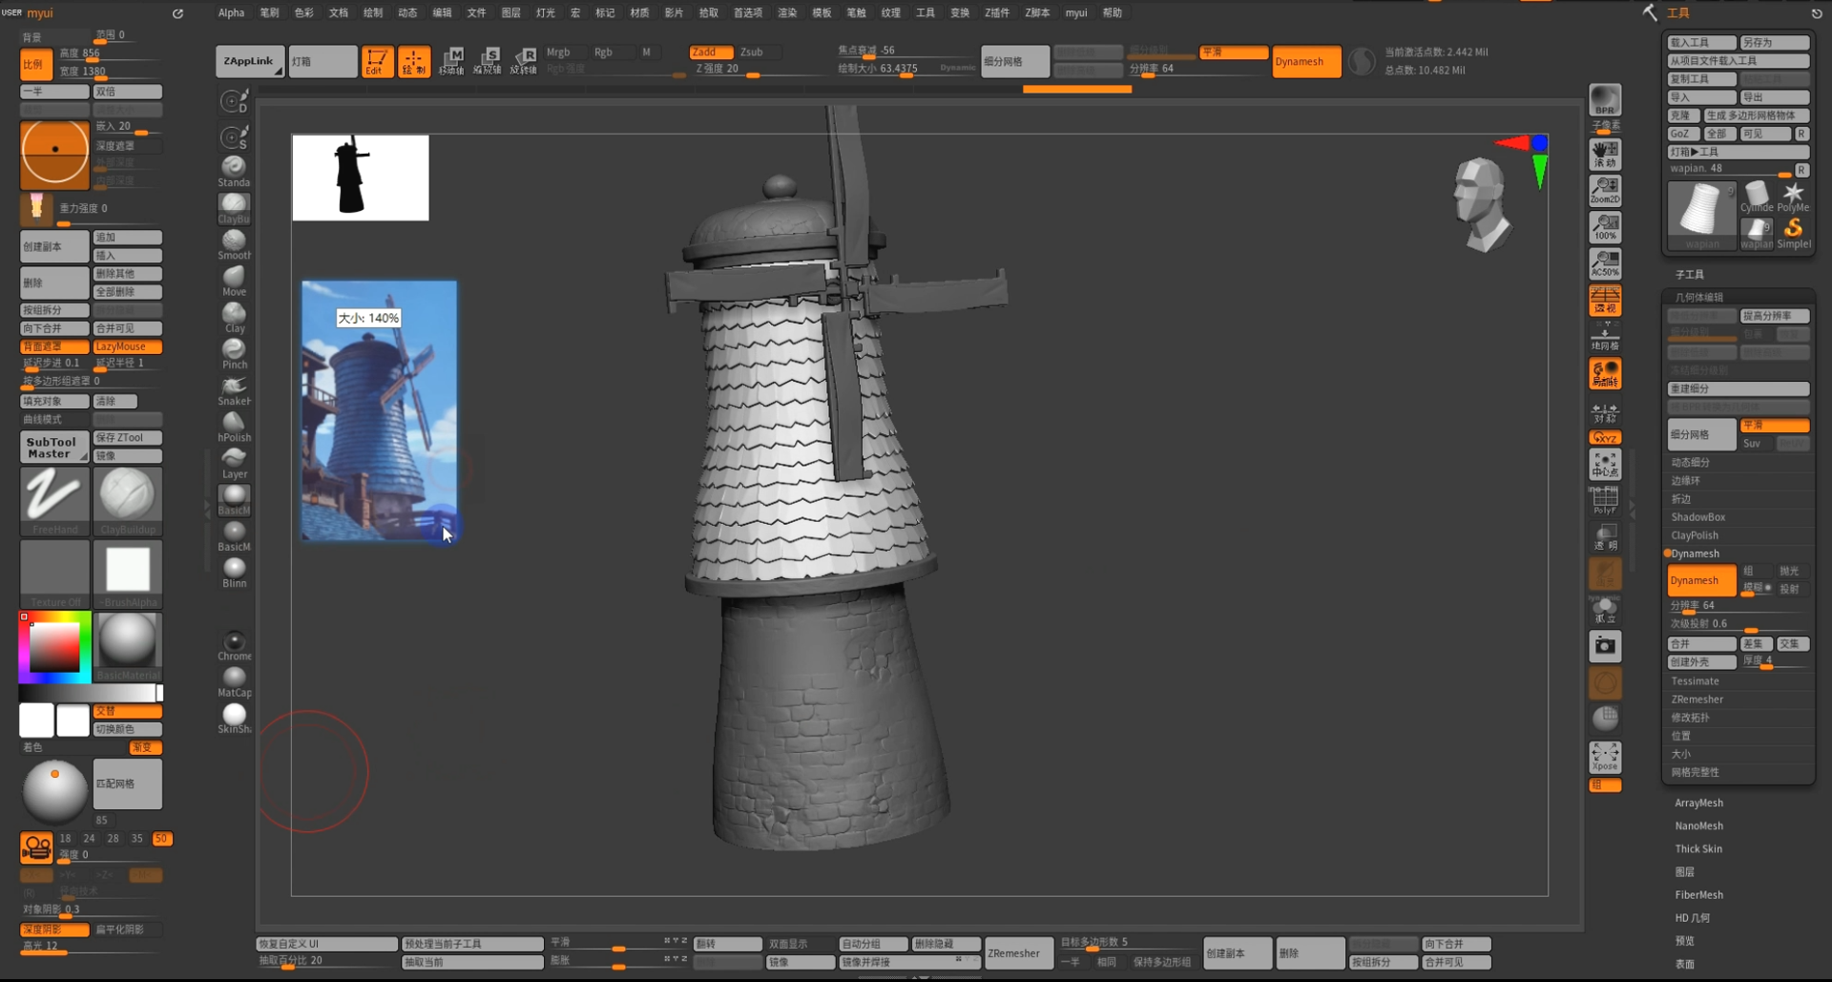This screenshot has height=982, width=1832.
Task: Toggle the Zadd mode
Action: (711, 52)
